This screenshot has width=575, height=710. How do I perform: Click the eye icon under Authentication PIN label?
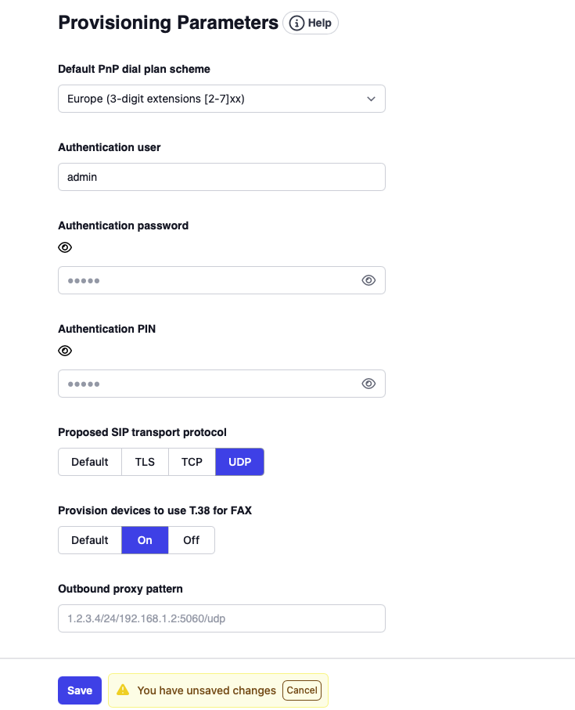click(x=65, y=351)
